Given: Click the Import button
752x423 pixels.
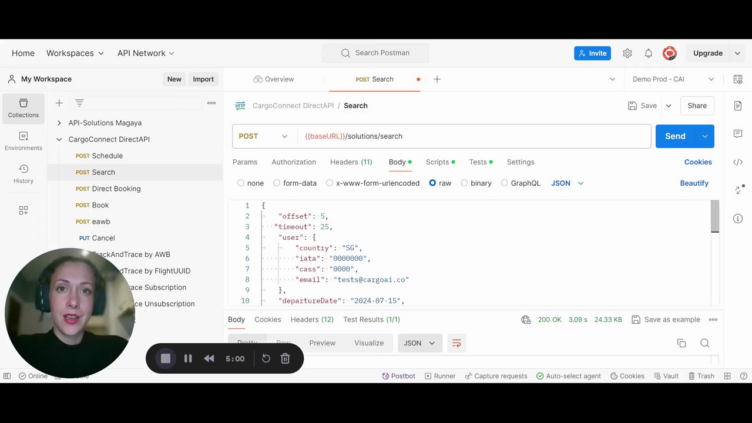Looking at the screenshot, I should (203, 79).
